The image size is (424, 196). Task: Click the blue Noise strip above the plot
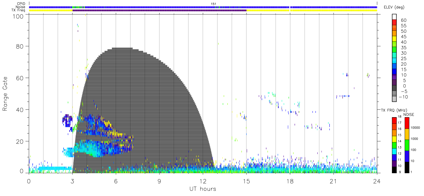tap(203, 7)
